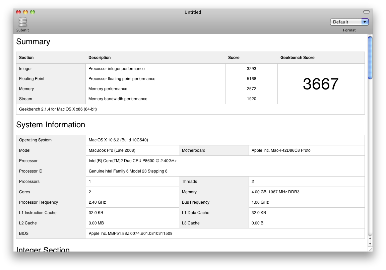Click the Processor ID row label
The height and width of the screenshot is (270, 386).
[31, 171]
